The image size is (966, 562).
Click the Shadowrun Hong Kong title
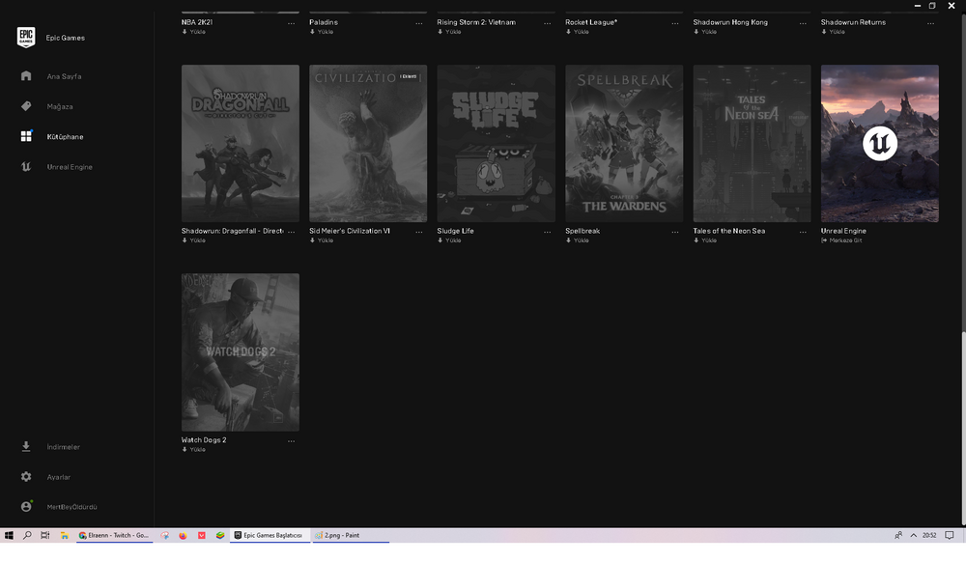730,22
